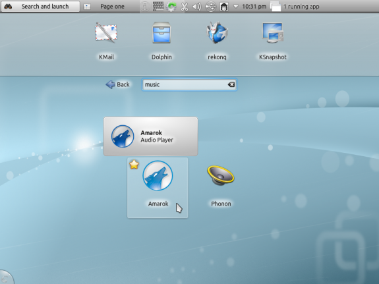Switch to the Search and launch activity

40,7
